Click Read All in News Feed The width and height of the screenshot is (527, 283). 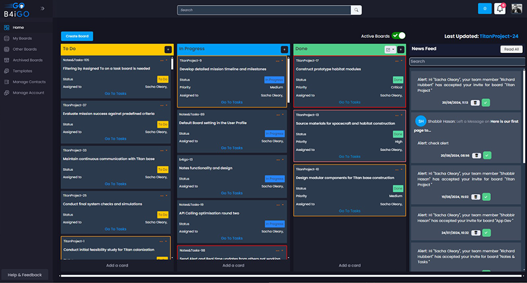click(511, 49)
